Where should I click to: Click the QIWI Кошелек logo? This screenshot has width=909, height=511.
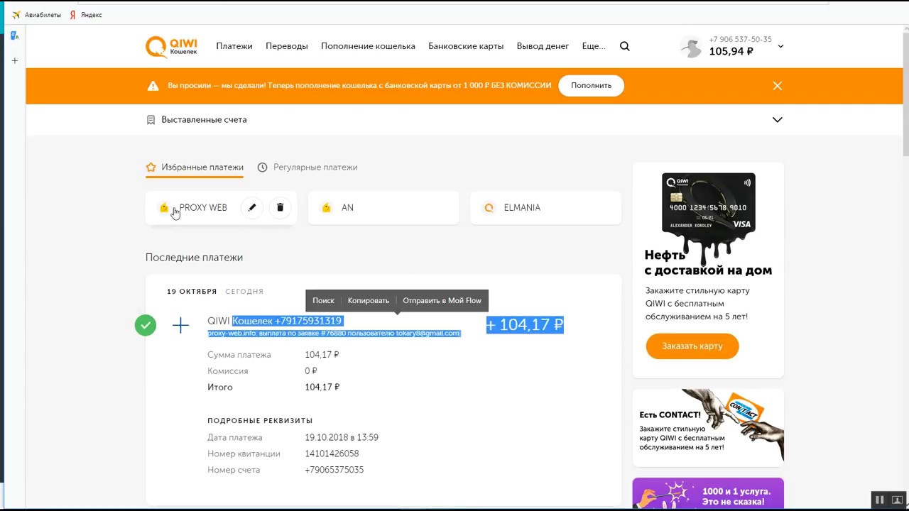click(x=171, y=46)
